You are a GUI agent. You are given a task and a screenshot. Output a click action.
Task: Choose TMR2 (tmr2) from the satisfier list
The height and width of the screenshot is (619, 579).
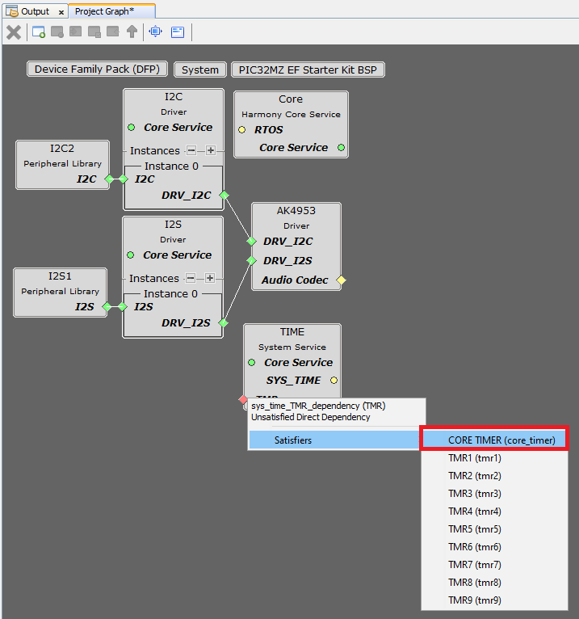pos(475,476)
